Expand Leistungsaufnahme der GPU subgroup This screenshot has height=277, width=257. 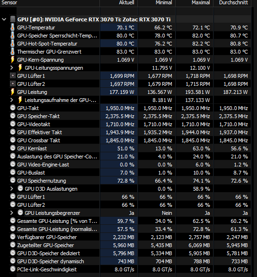pyautogui.click(x=12, y=100)
